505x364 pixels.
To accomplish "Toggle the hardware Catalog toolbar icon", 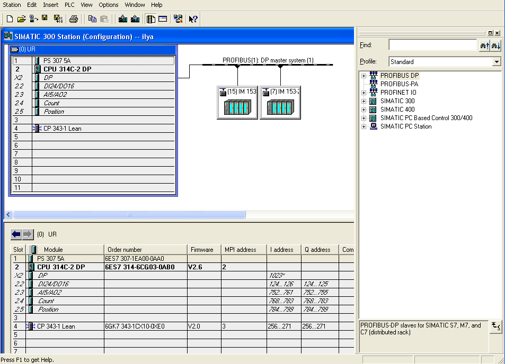I will [x=150, y=19].
